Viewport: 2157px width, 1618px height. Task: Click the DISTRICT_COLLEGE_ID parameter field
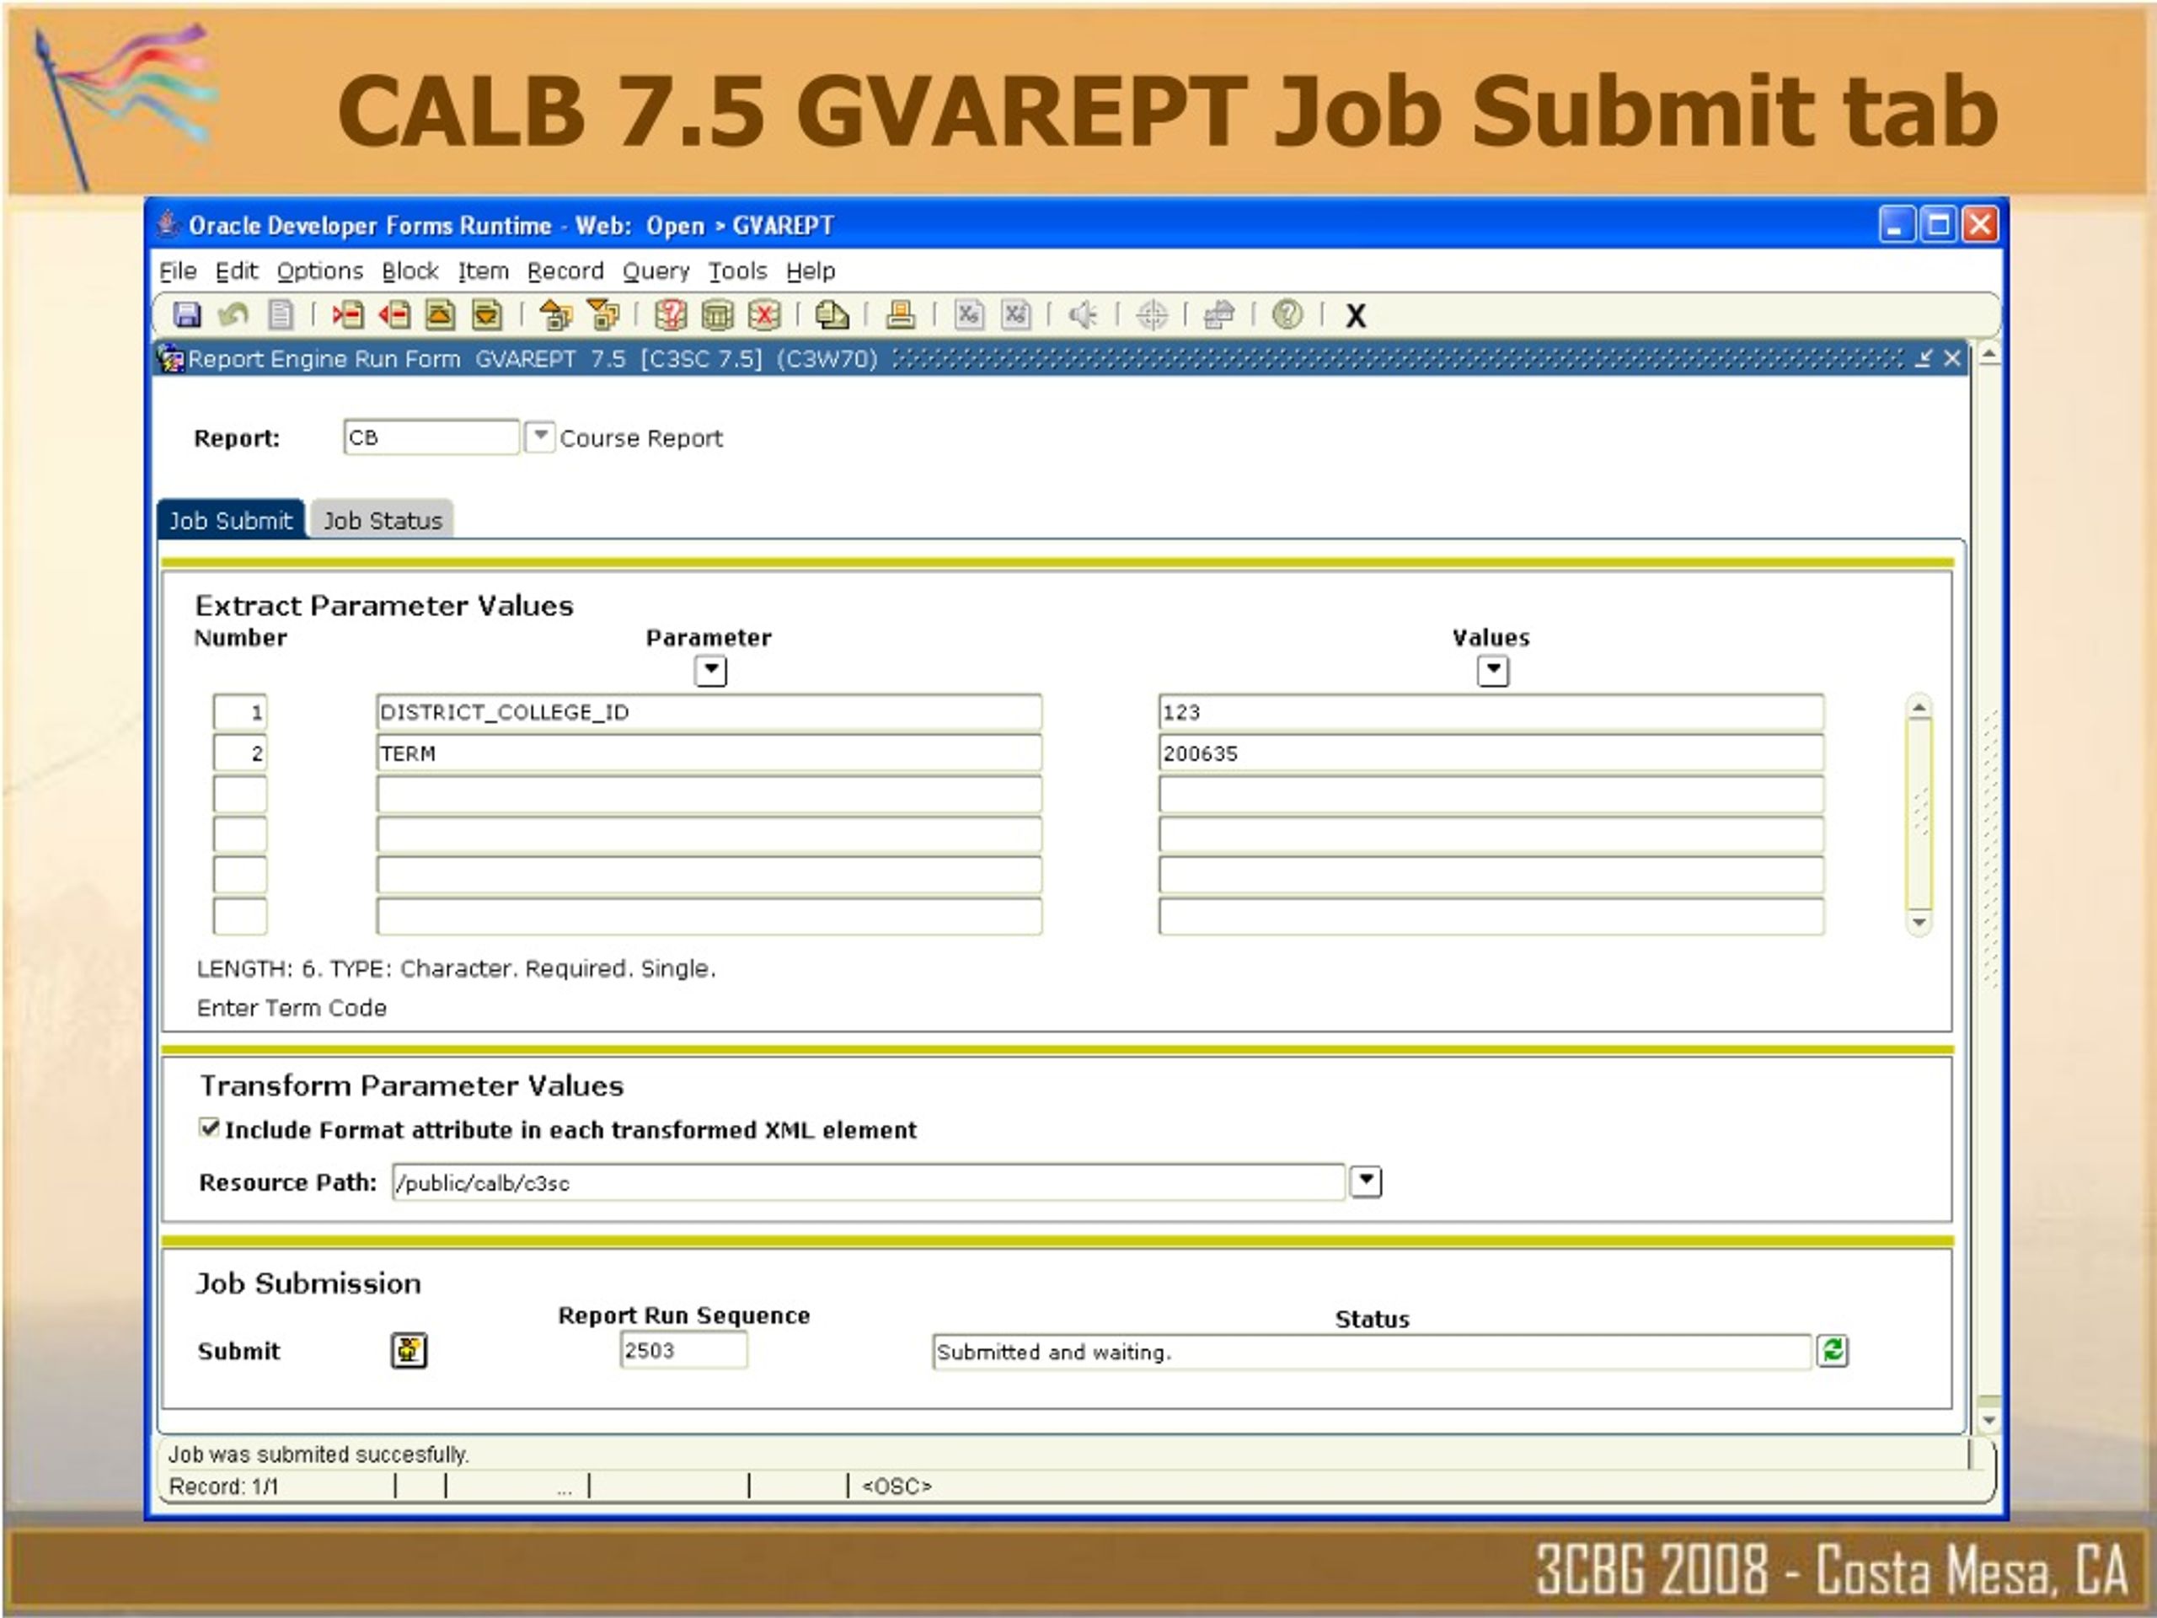709,712
